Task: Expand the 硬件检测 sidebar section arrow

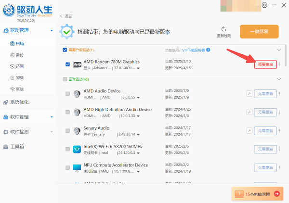Action: click(52, 132)
